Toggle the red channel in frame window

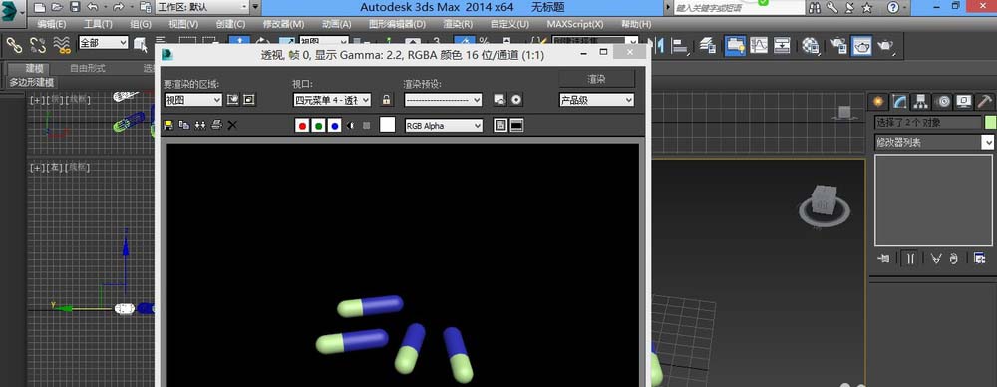[303, 126]
